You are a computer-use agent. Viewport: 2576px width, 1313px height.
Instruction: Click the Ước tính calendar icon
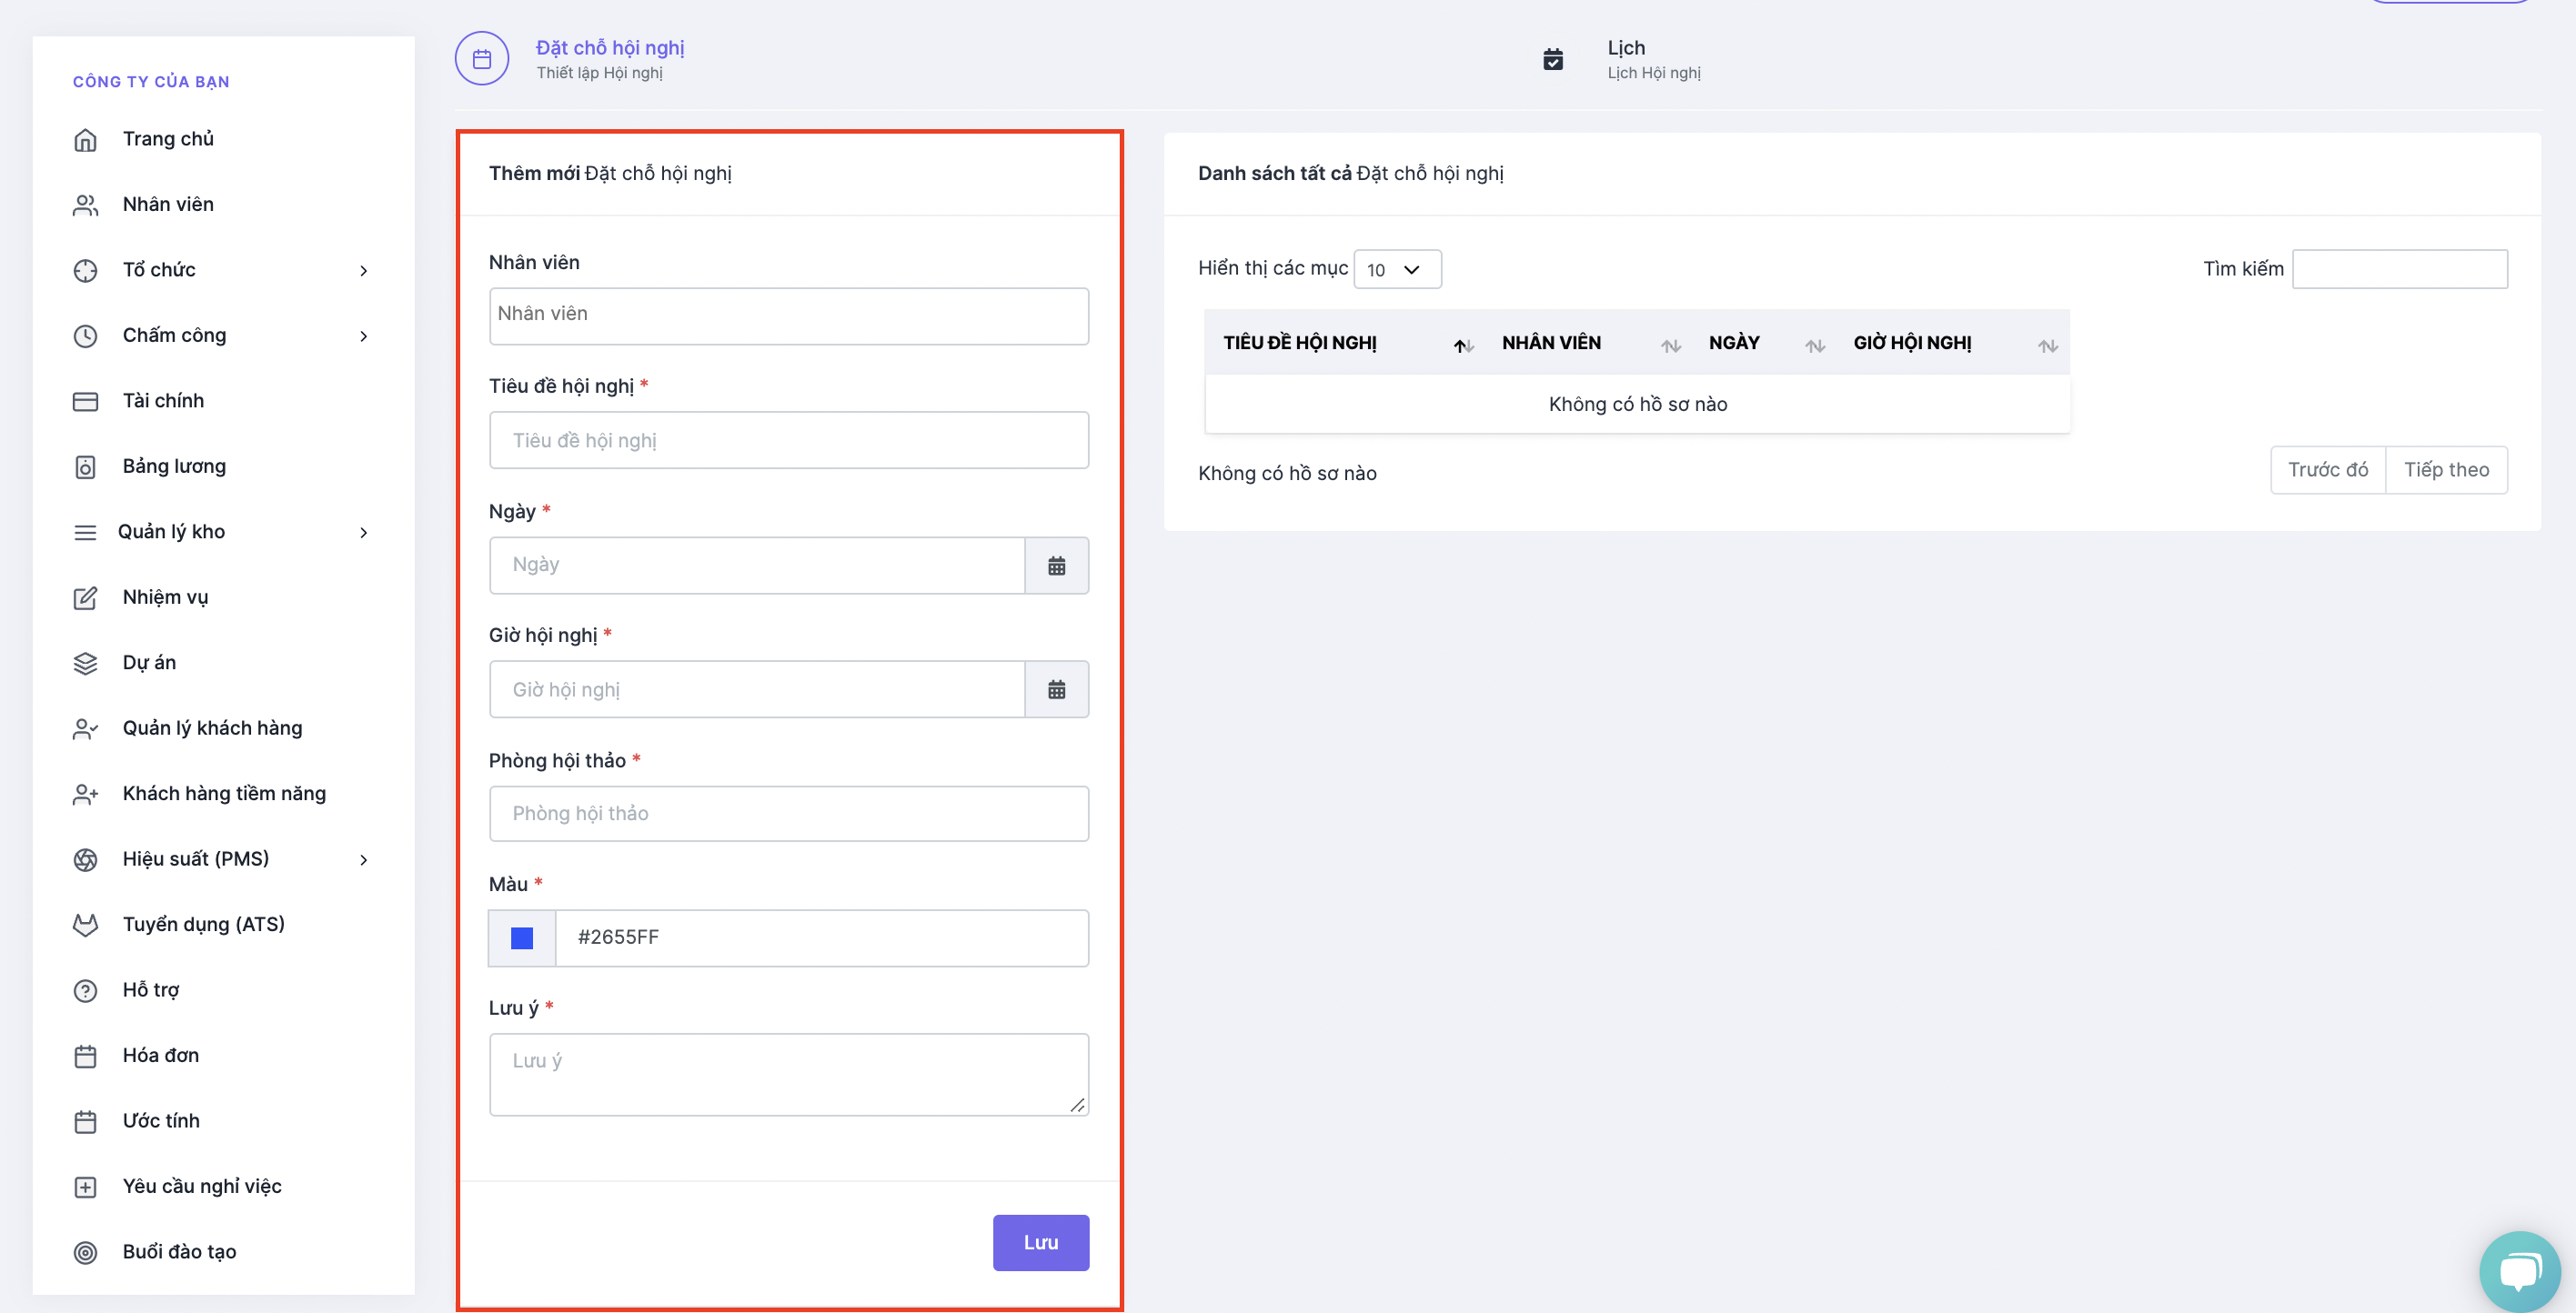pyautogui.click(x=85, y=1121)
